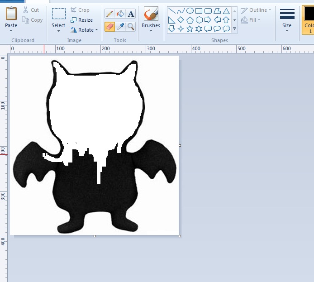Image resolution: width=314 pixels, height=282 pixels.
Task: Select the Color picker eyedropper
Action: pyautogui.click(x=120, y=27)
